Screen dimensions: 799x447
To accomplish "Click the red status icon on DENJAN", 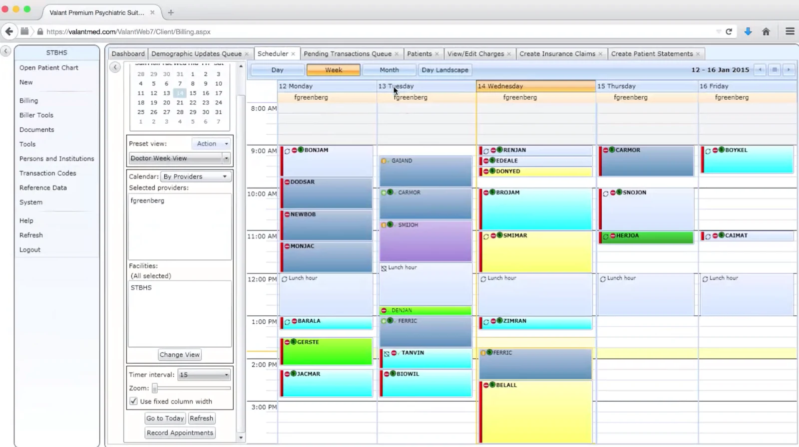I will click(384, 310).
